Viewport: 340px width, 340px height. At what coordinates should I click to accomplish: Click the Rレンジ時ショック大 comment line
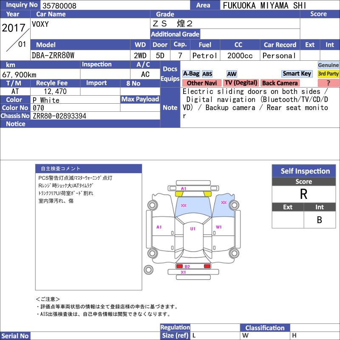66,186
